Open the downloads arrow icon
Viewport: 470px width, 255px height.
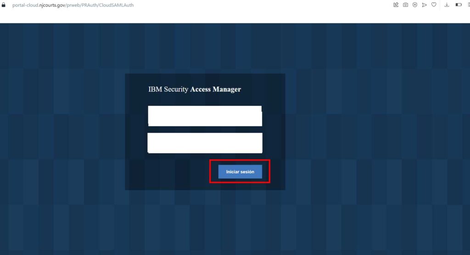pos(447,5)
